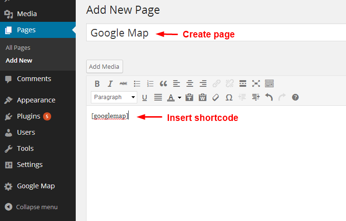
Task: Open the All Pages link
Action: (18, 48)
